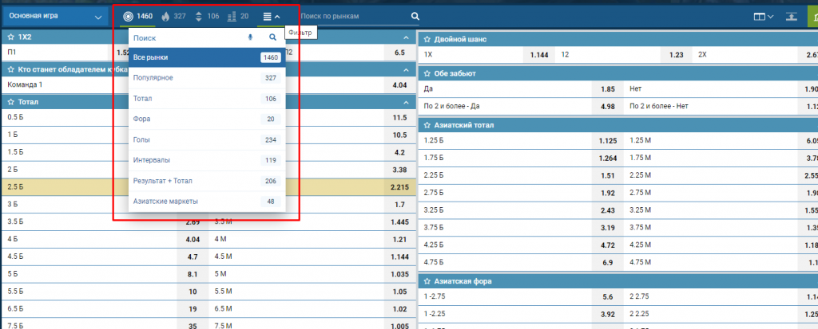Image resolution: width=818 pixels, height=329 pixels.
Task: Click the all markets target icon (1460)
Action: click(x=129, y=16)
